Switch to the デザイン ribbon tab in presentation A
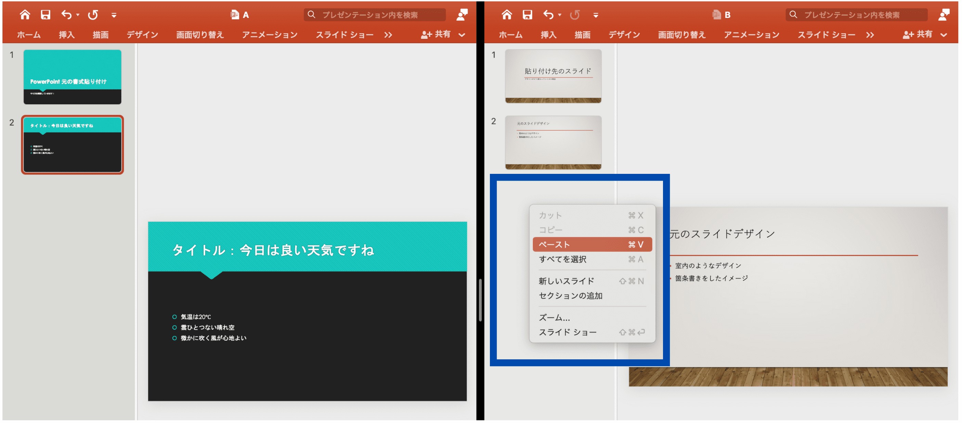Viewport: 962px width, 423px height. pos(142,34)
